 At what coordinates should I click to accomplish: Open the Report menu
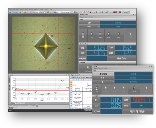pyautogui.click(x=41, y=10)
